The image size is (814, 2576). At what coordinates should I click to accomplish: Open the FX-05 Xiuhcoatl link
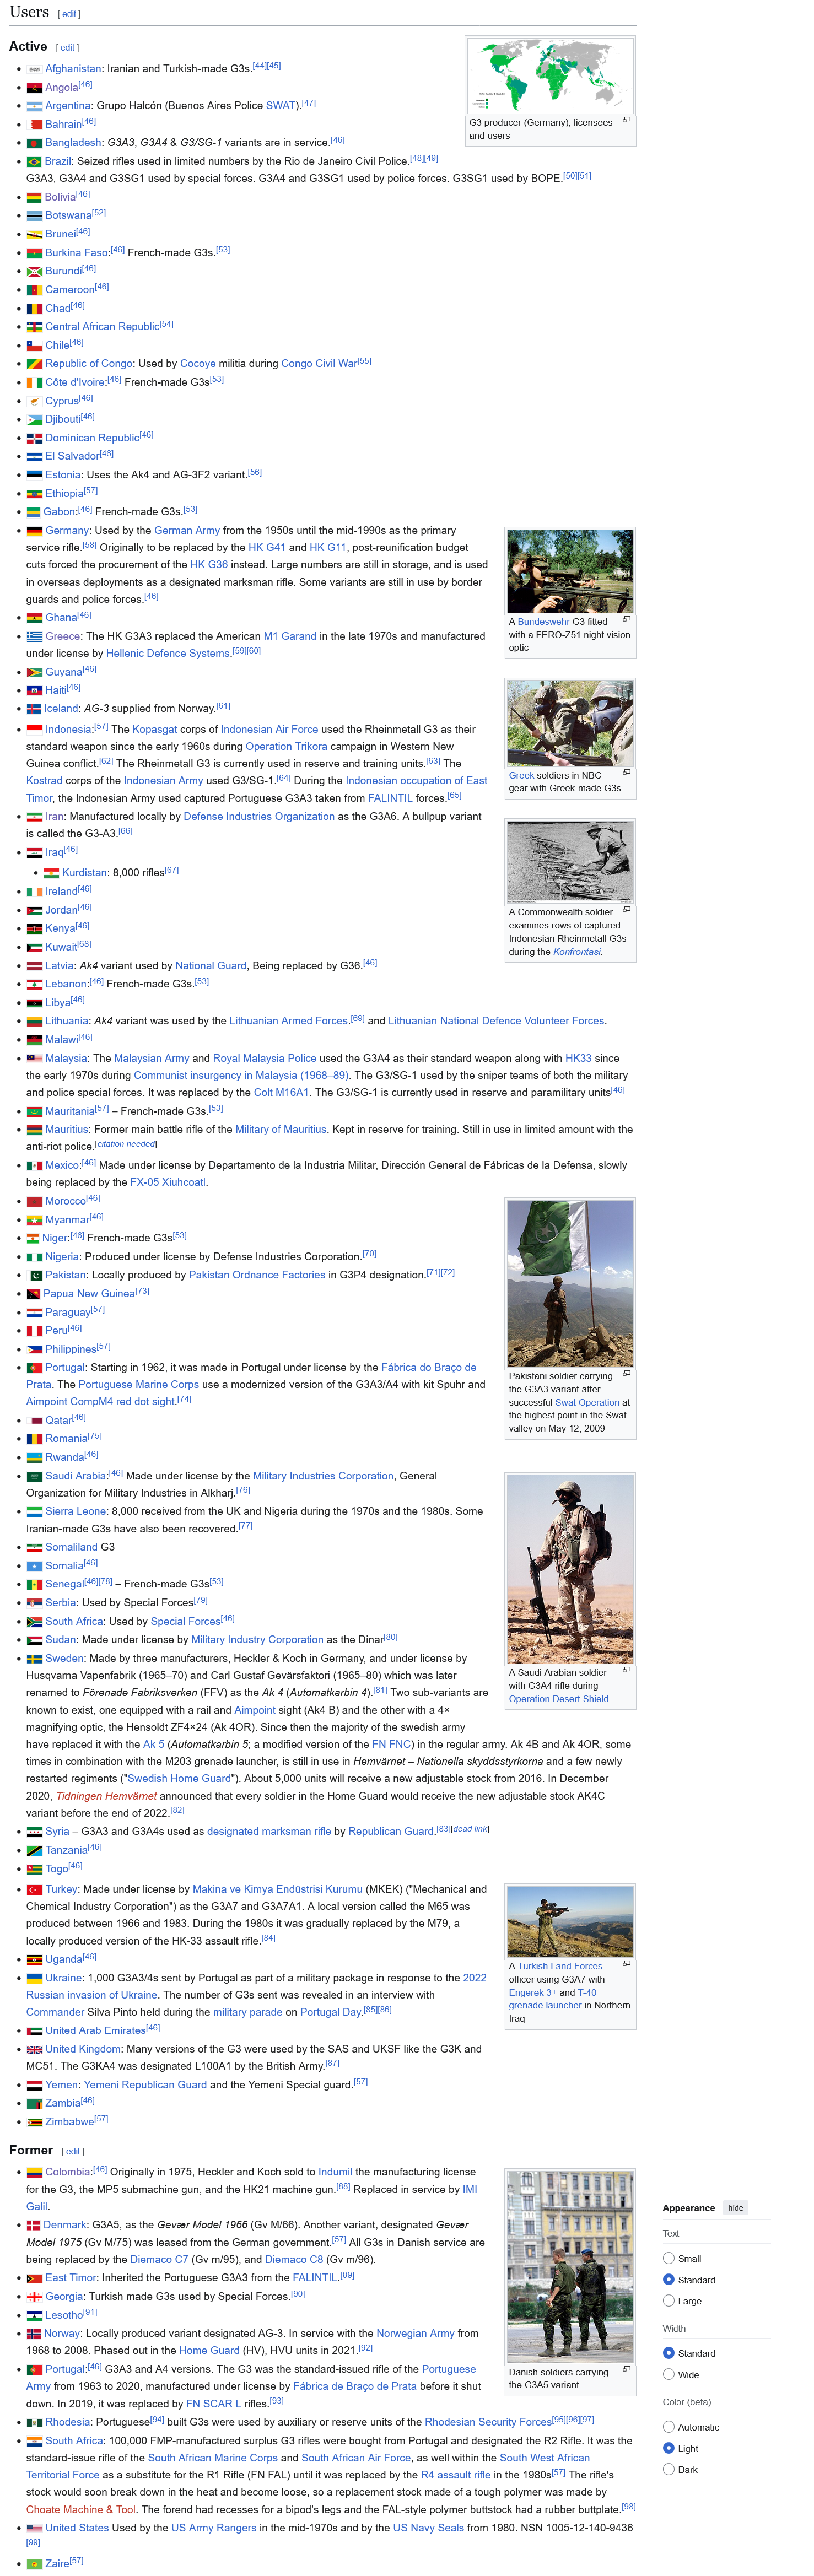(168, 1183)
